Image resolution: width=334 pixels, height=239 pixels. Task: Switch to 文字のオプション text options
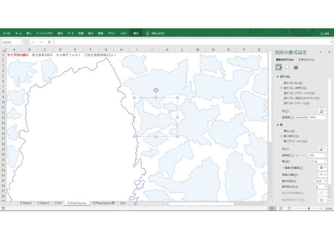click(x=306, y=60)
